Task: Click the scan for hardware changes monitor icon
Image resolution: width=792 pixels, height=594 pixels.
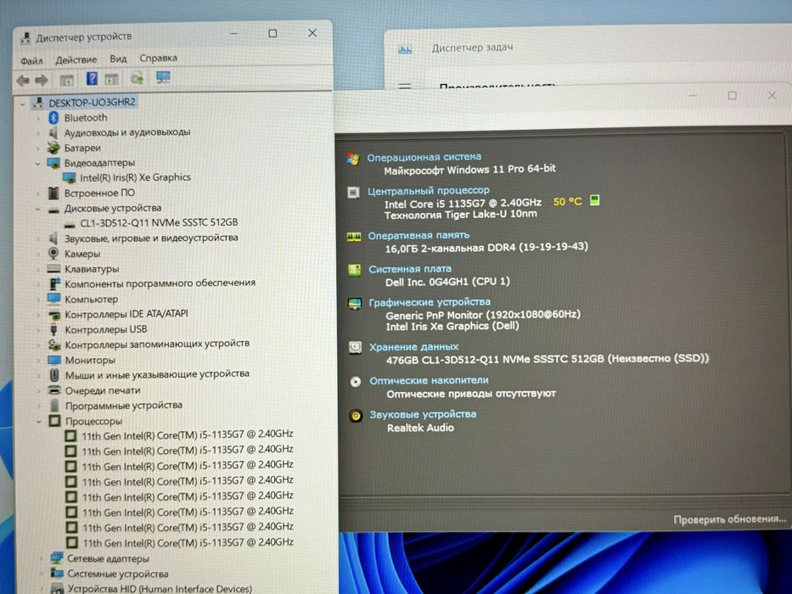Action: click(x=163, y=77)
